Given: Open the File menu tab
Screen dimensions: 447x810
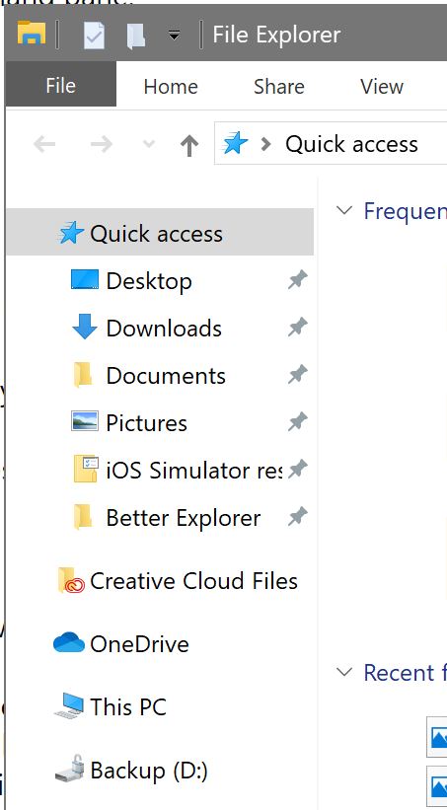Looking at the screenshot, I should (60, 85).
